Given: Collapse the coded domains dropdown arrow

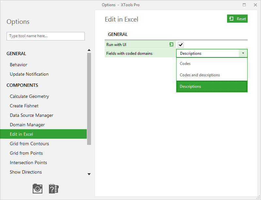Looking at the screenshot, I should [x=243, y=53].
